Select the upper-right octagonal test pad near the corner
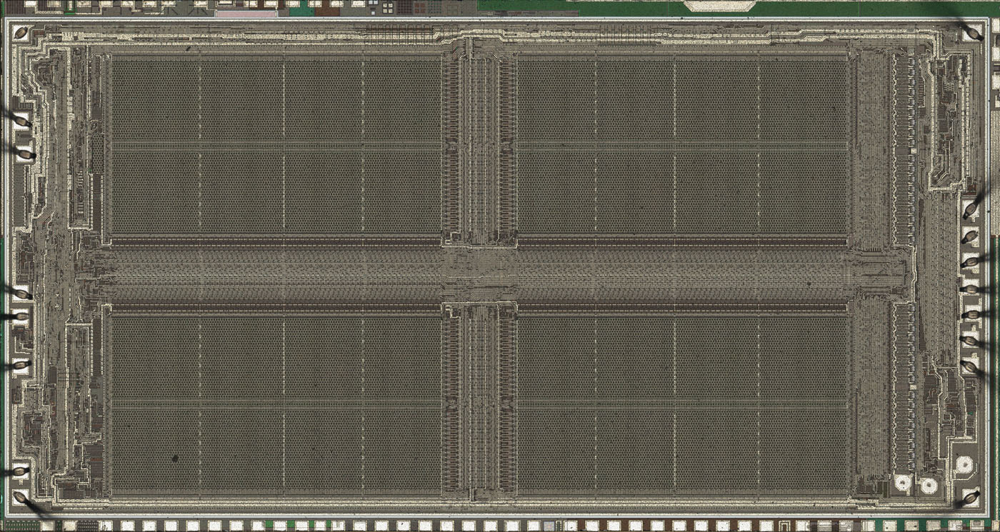Image resolution: width=1000 pixels, height=532 pixels. pos(964,467)
